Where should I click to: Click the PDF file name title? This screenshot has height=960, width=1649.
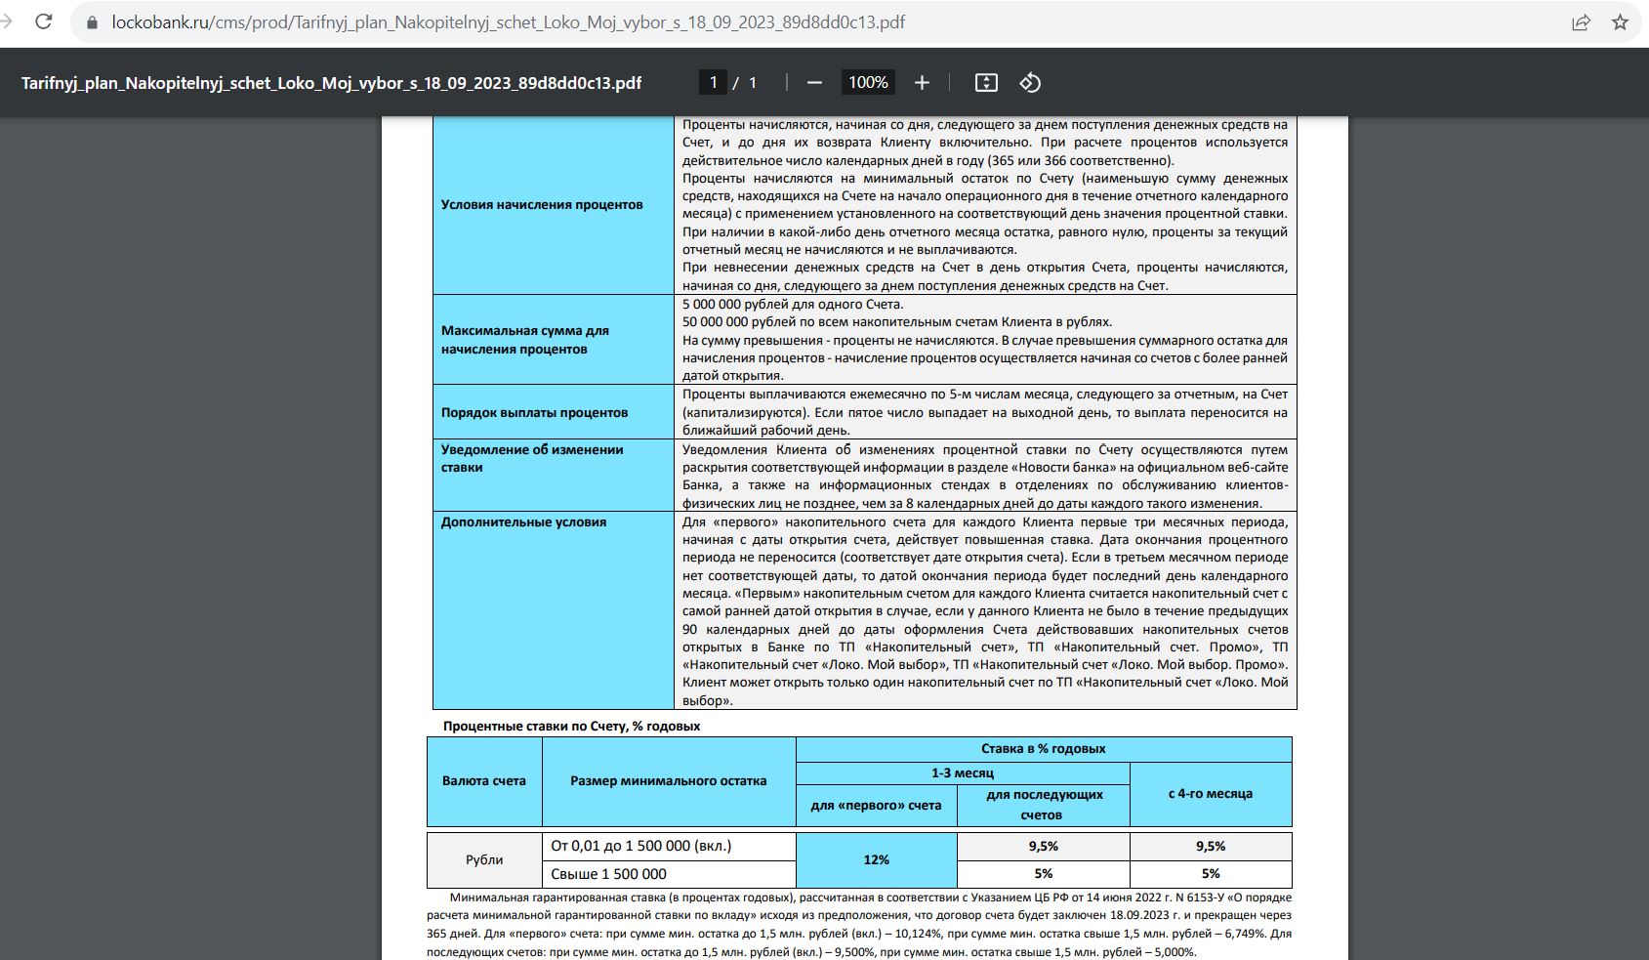332,83
